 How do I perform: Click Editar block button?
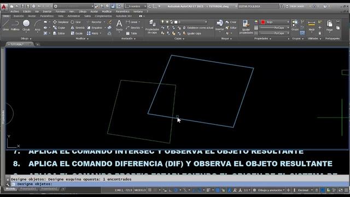[x=231, y=28]
